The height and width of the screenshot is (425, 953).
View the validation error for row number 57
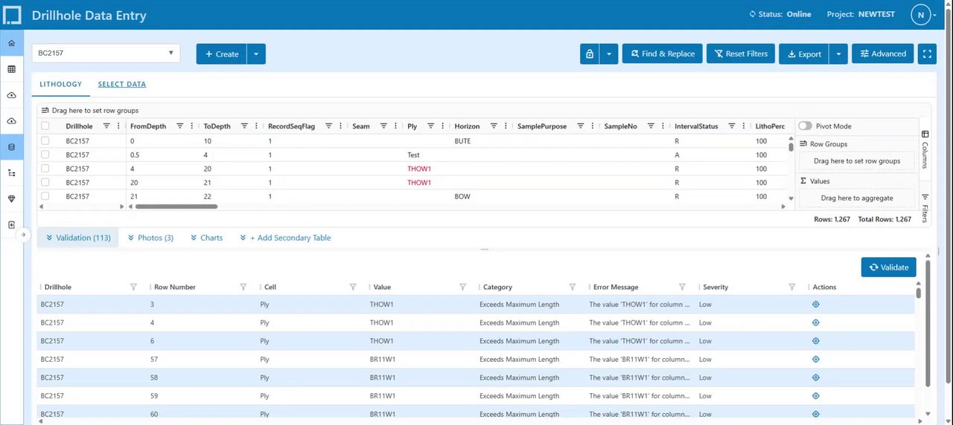(816, 359)
